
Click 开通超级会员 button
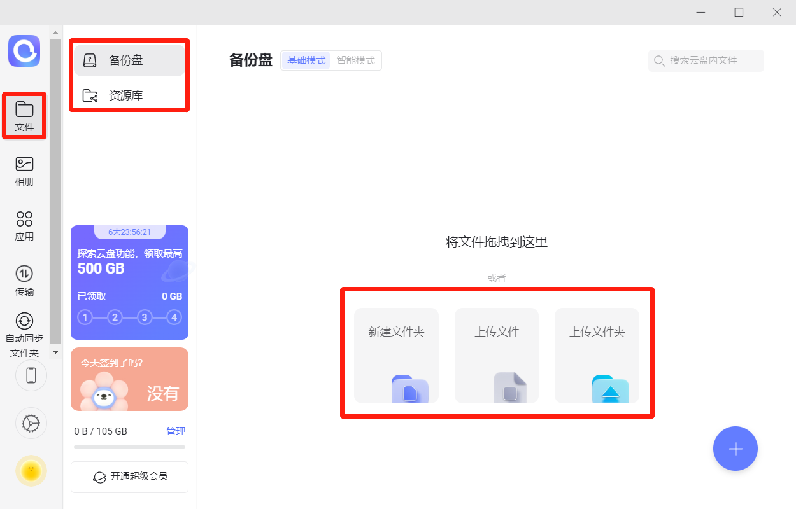click(130, 477)
